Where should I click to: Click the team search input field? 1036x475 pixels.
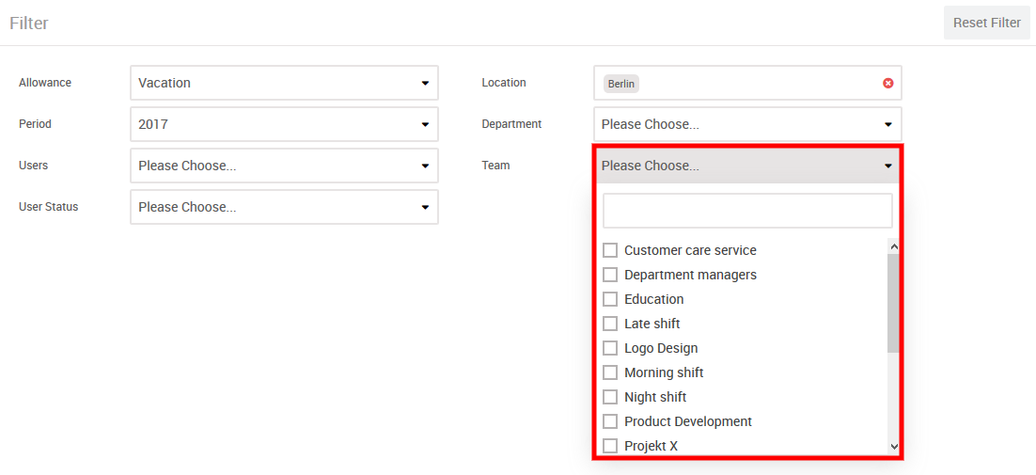747,211
